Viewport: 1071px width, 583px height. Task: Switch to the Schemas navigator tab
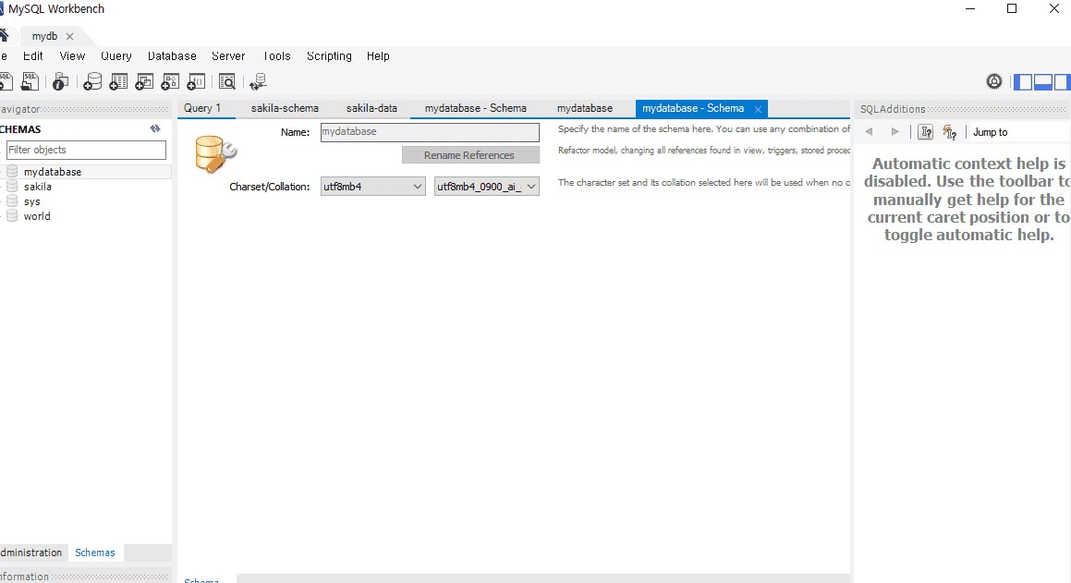95,553
